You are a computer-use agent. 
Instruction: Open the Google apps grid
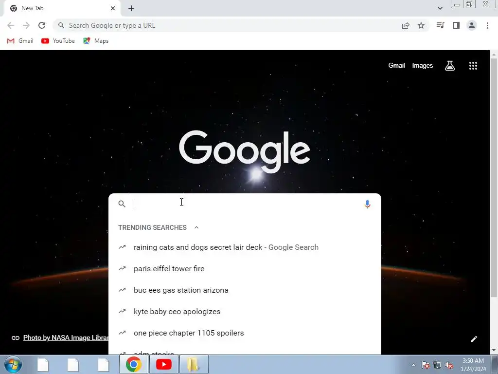pyautogui.click(x=473, y=66)
